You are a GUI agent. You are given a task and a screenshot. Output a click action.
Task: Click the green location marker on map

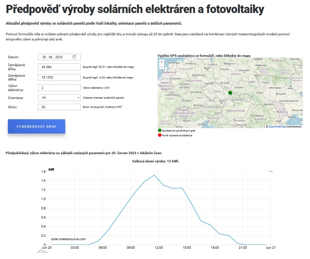pos(230,92)
